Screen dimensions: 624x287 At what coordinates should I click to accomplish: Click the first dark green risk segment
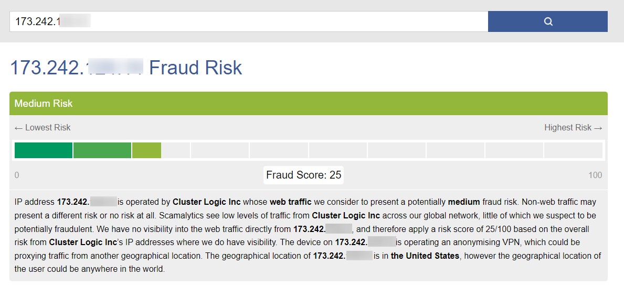(43, 150)
